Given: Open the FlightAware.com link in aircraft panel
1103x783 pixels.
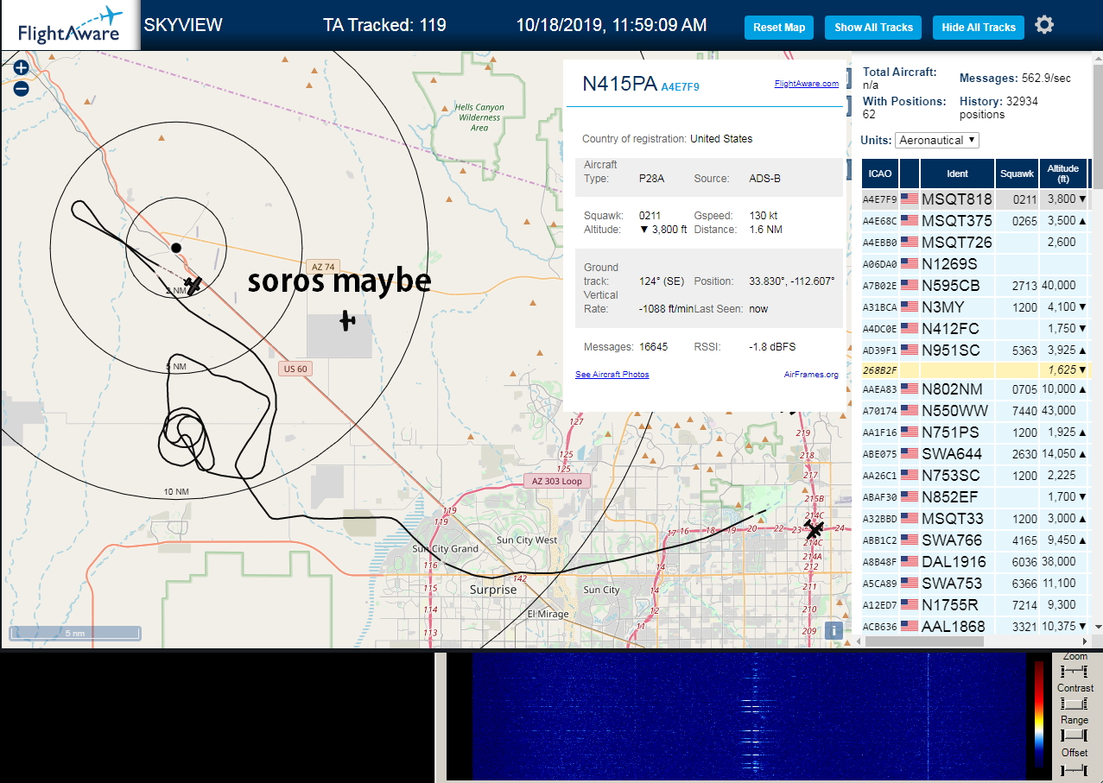Looking at the screenshot, I should pos(807,84).
